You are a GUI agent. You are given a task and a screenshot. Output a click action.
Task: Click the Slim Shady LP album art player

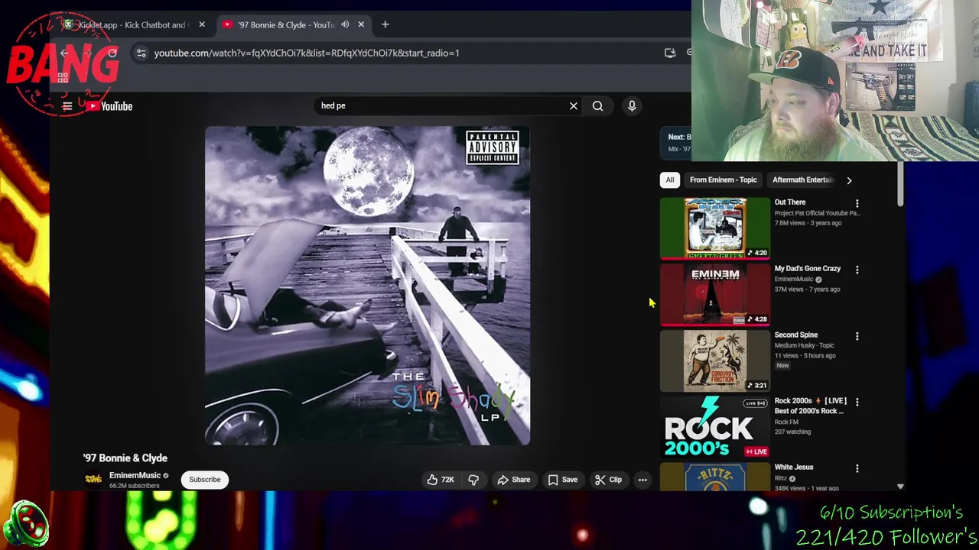[367, 286]
